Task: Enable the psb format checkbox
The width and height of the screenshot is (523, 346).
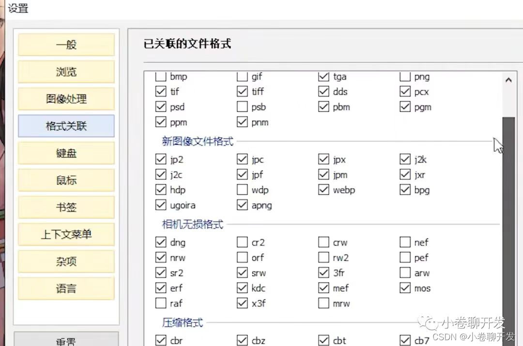Action: (242, 107)
